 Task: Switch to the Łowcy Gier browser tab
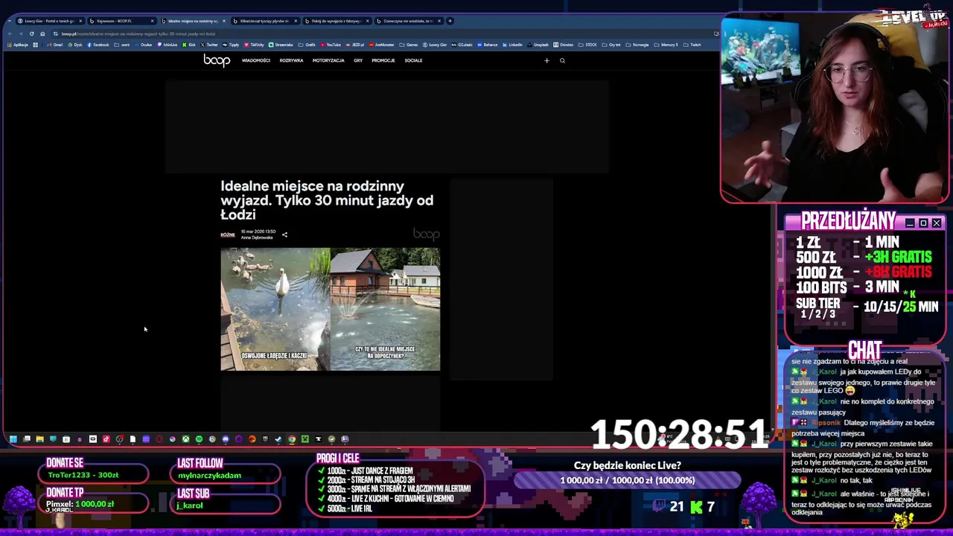pos(49,21)
